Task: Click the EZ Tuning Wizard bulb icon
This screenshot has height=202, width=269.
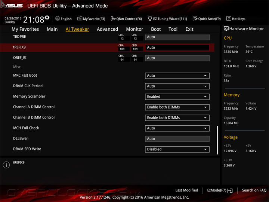Action: click(x=150, y=18)
